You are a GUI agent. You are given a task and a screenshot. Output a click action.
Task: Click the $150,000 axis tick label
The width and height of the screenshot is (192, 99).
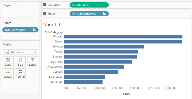tap(118, 88)
